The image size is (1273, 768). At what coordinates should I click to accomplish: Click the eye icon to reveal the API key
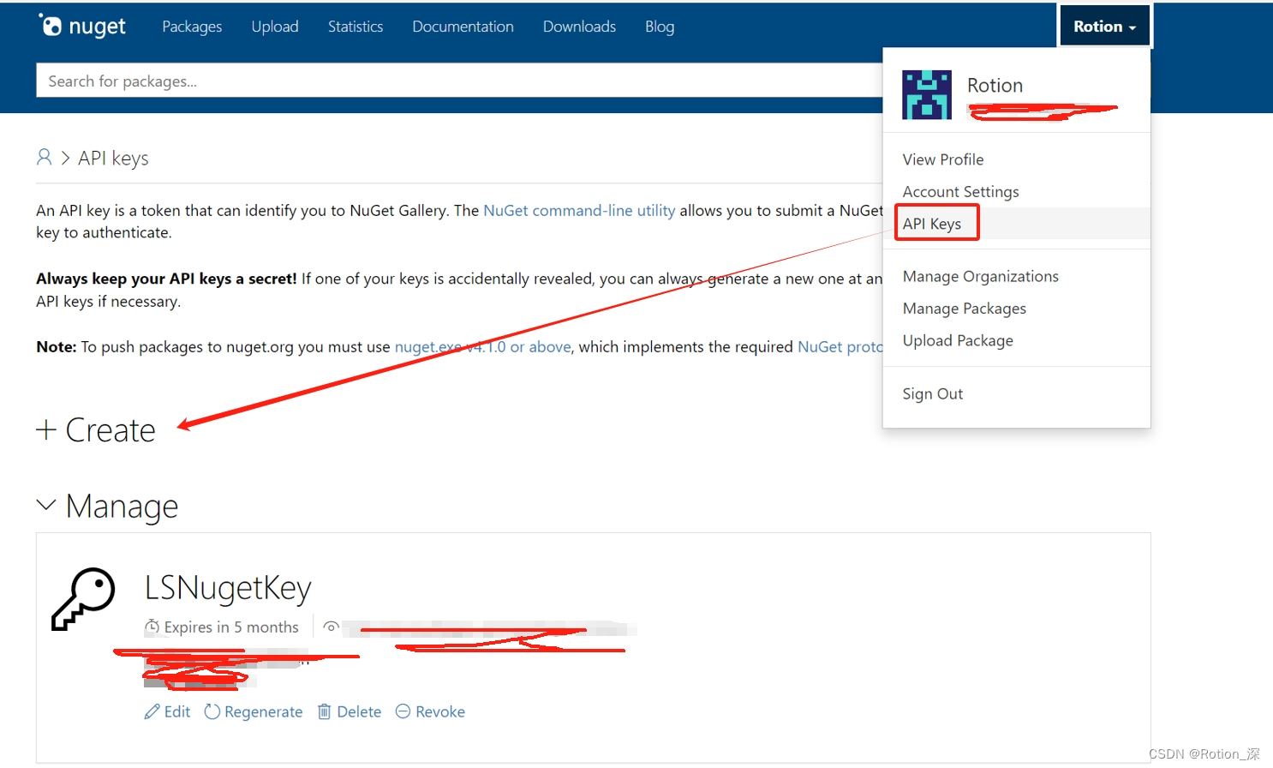pyautogui.click(x=332, y=627)
